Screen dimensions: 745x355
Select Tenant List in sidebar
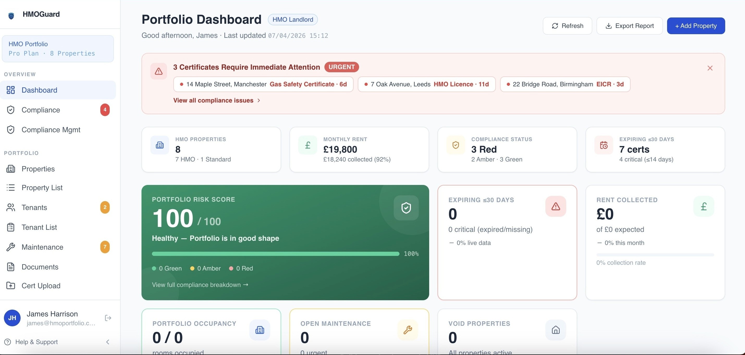coord(58,227)
